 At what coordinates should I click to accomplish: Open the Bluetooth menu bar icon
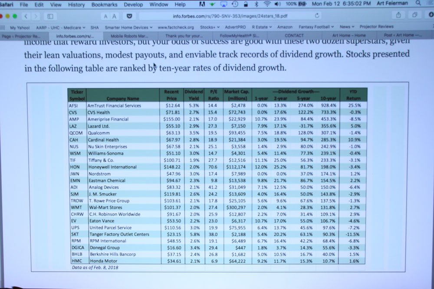tap(256, 4)
